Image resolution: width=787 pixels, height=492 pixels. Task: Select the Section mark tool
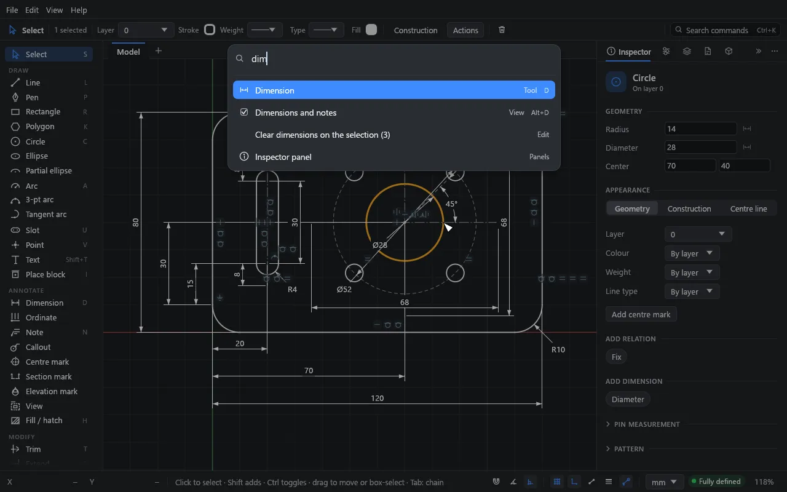coord(49,376)
